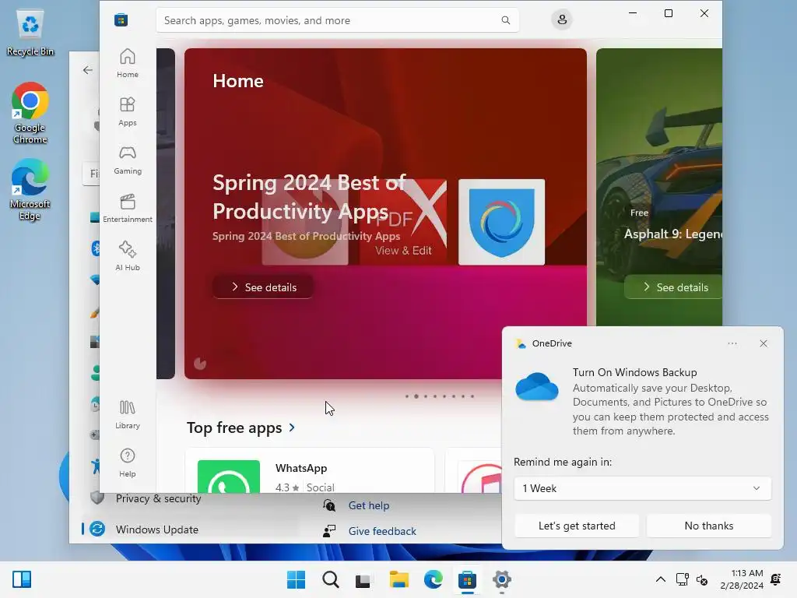Image resolution: width=797 pixels, height=598 pixels.
Task: Open Microsoft Edge desktop shortcut
Action: pyautogui.click(x=30, y=189)
